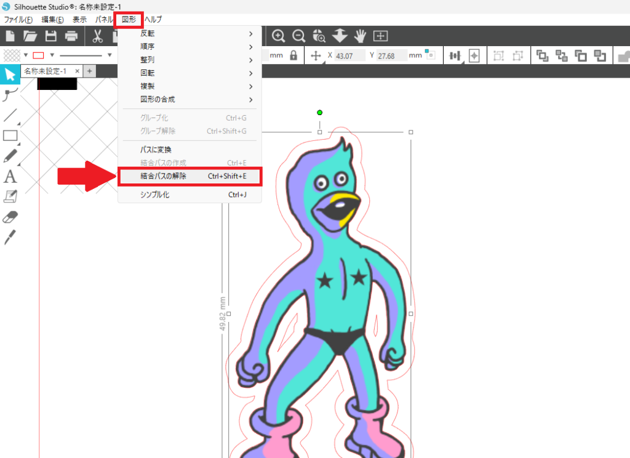The image size is (630, 458).
Task: Choose 順序 in the menu
Action: coord(189,47)
